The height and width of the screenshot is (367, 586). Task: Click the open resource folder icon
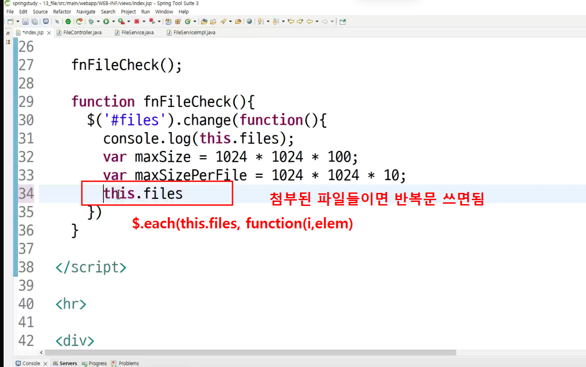tap(213, 21)
